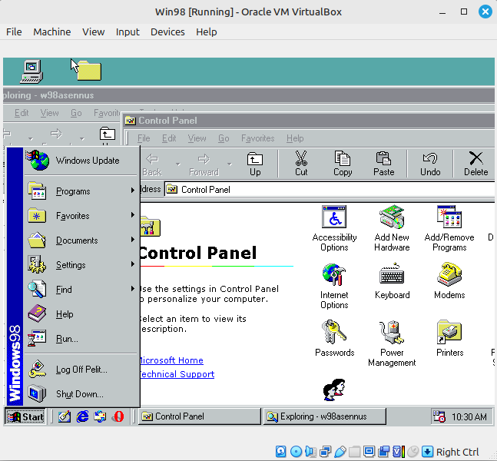Open Go menu in Exploring window
497x461 pixels.
(76, 113)
